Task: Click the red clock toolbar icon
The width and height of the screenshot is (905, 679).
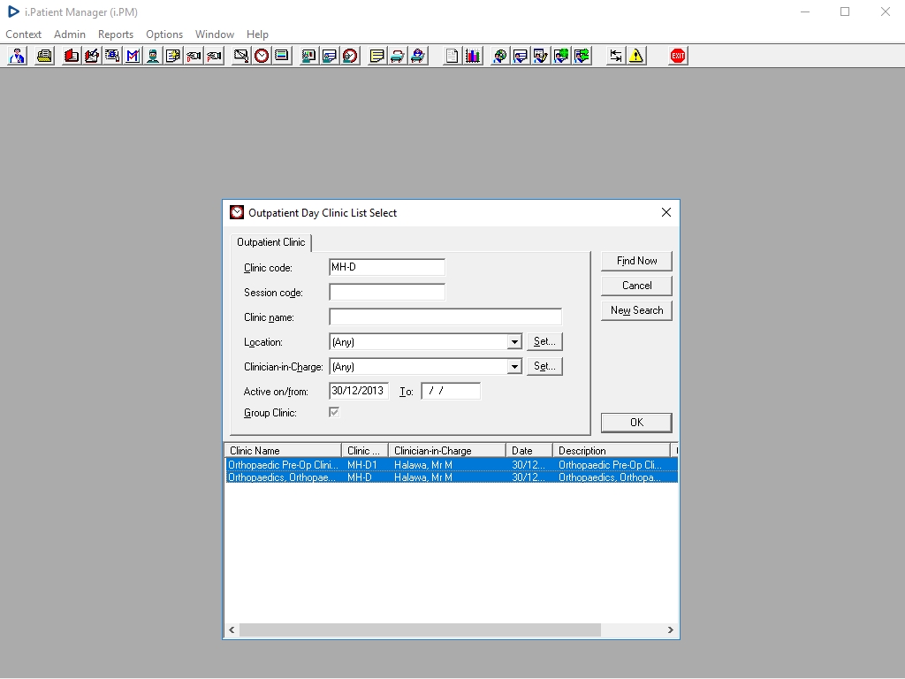Action: 262,56
